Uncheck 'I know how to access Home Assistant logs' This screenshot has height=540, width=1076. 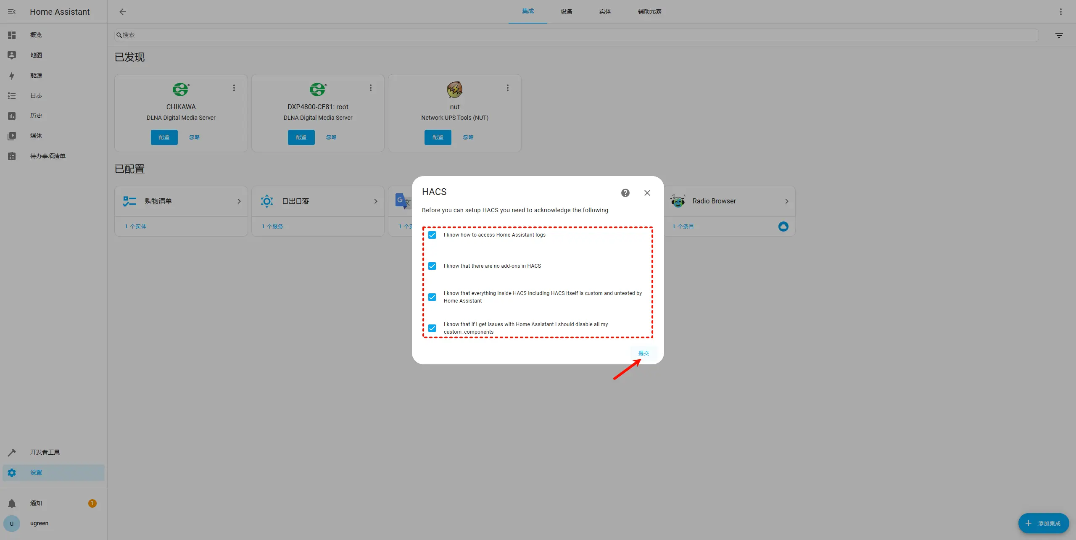(x=432, y=235)
